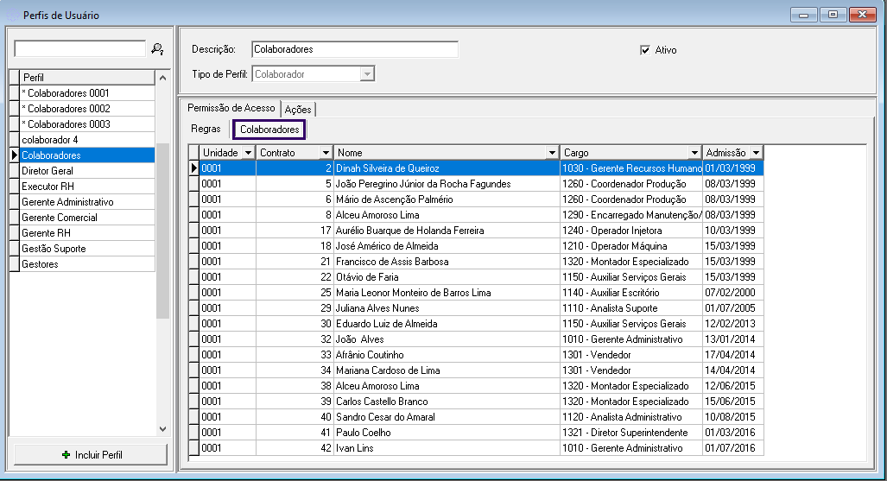The height and width of the screenshot is (481, 887).
Task: Select the Colaboradores sub-tab
Action: 269,130
